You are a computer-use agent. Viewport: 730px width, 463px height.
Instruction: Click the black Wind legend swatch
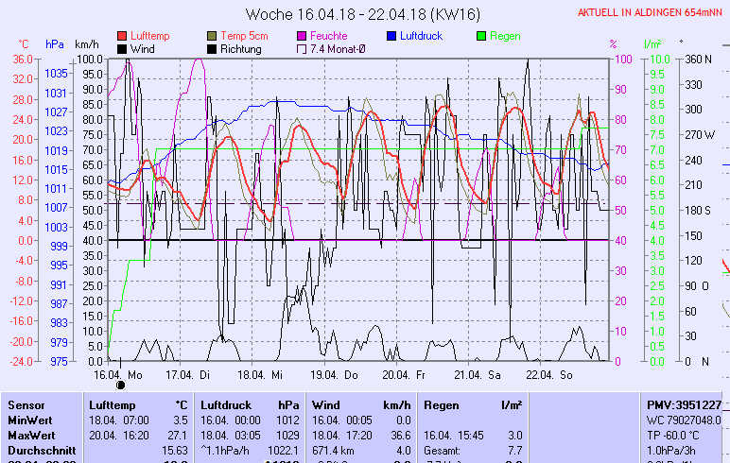[121, 48]
